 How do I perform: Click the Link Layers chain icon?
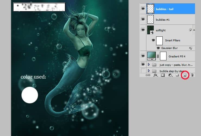(148, 75)
